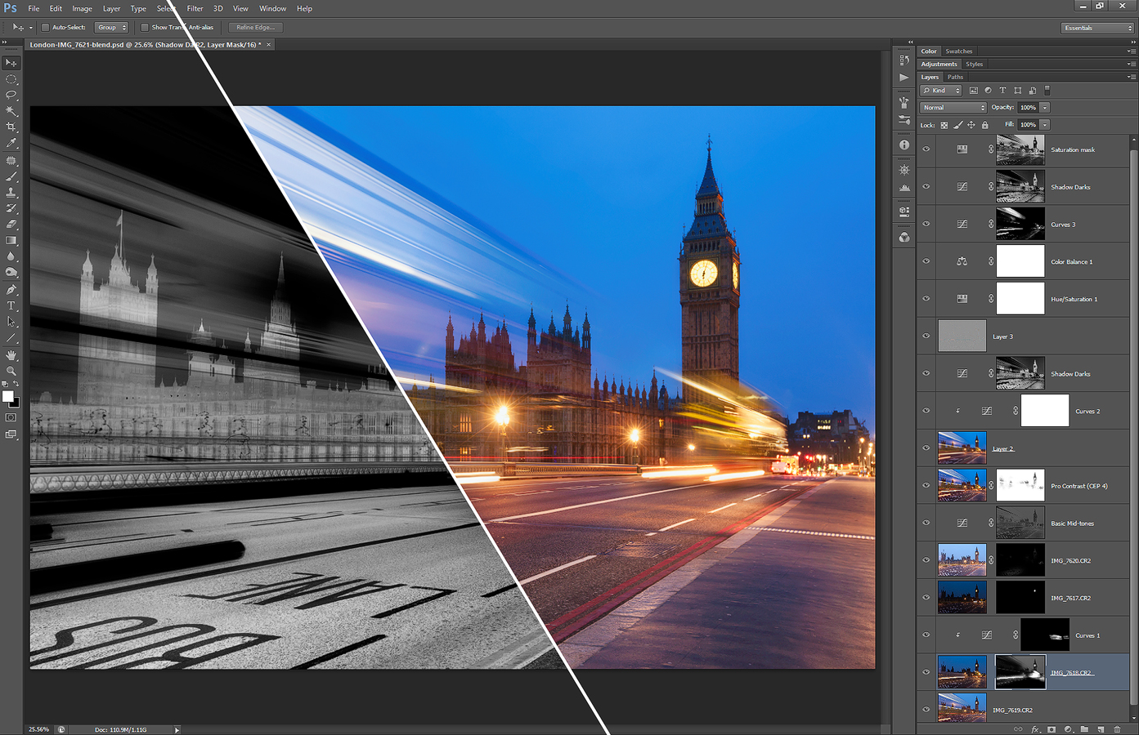Switch to the Swatches tab
1139x735 pixels.
pyautogui.click(x=958, y=51)
